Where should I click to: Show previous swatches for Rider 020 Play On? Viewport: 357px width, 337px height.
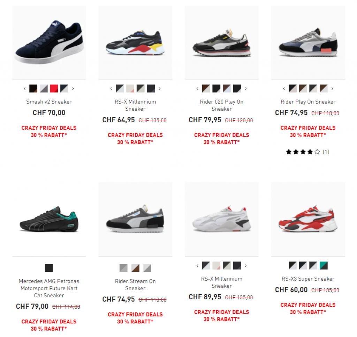(197, 89)
